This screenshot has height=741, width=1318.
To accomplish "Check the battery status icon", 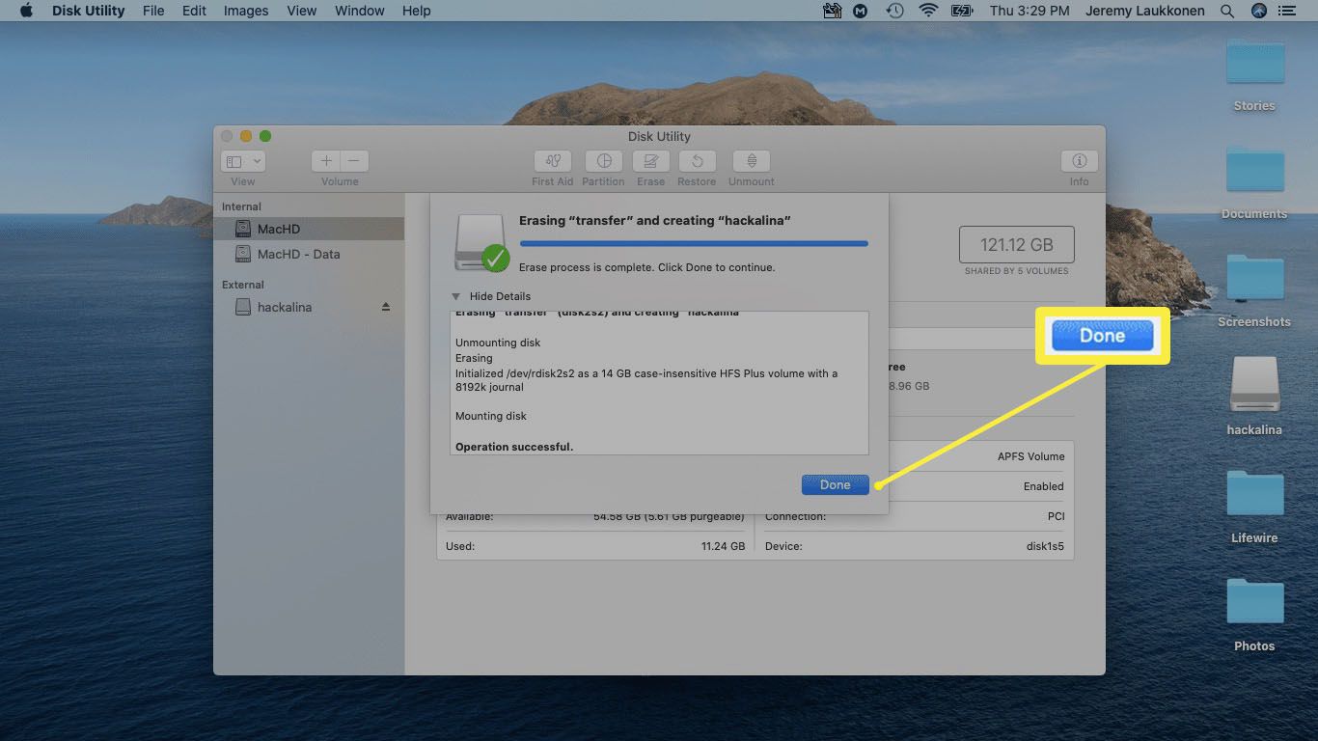I will click(962, 11).
